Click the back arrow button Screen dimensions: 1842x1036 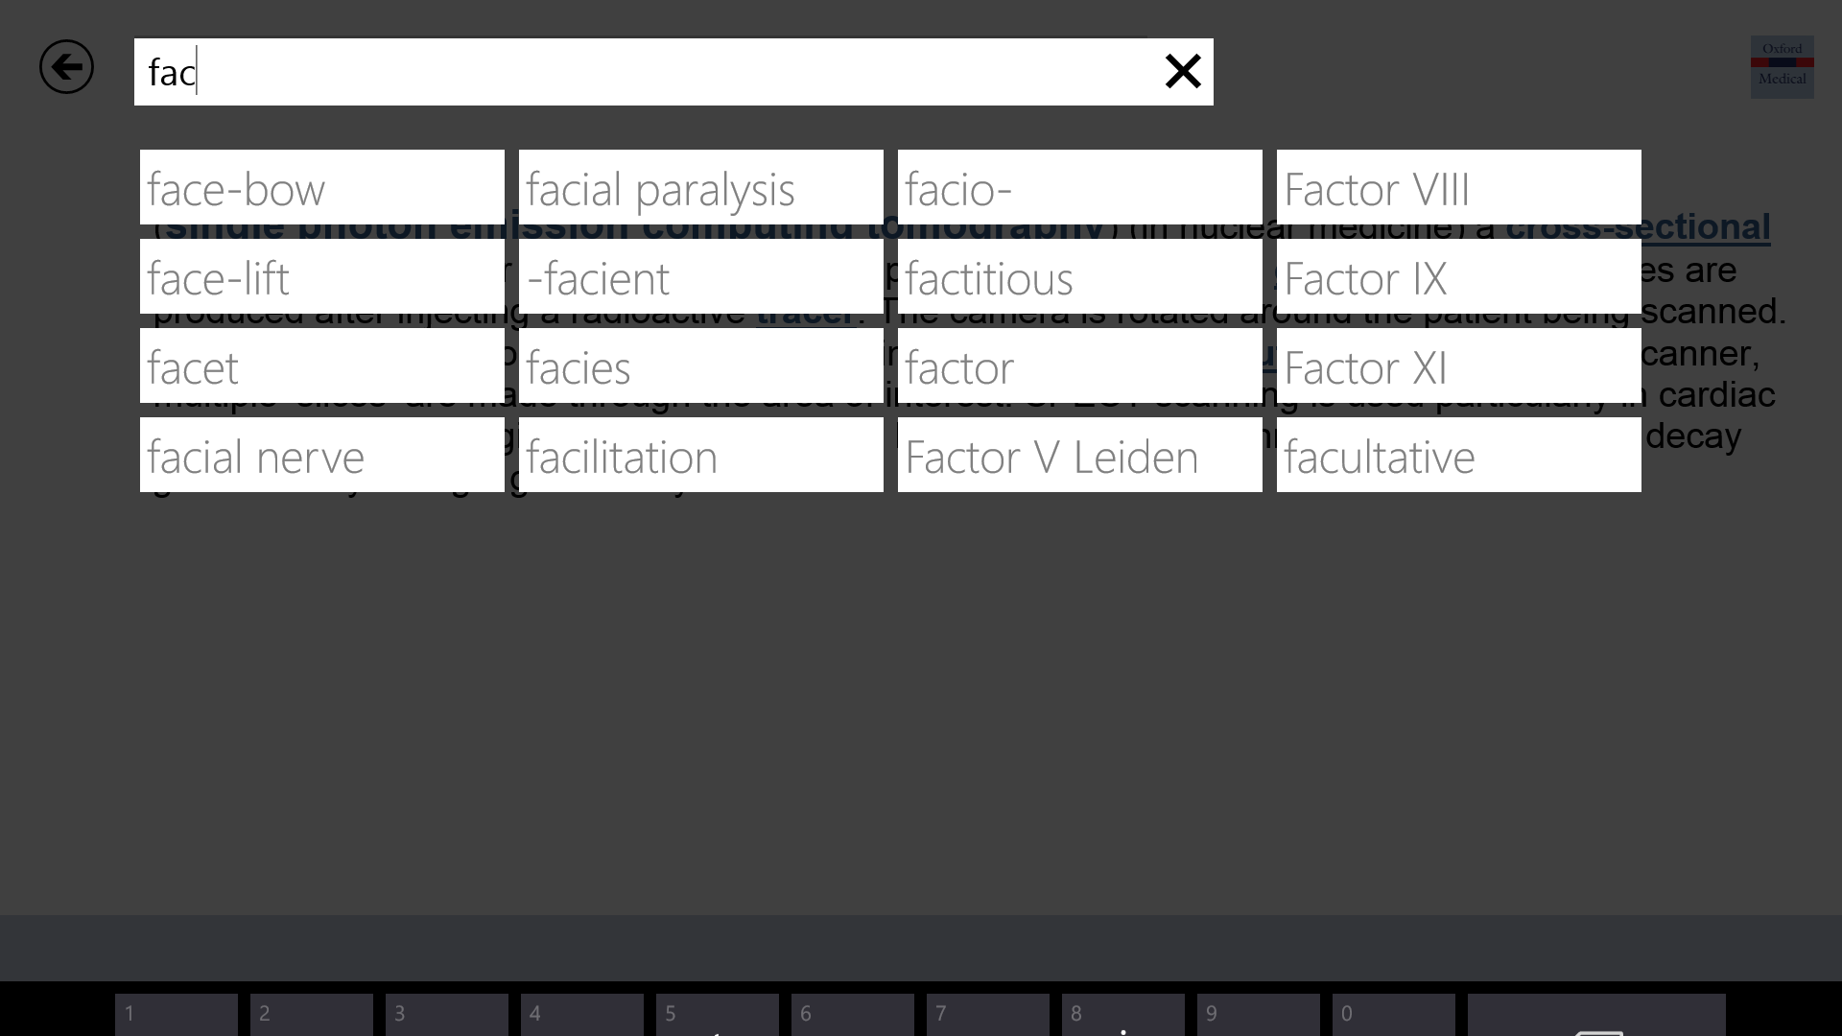point(66,67)
